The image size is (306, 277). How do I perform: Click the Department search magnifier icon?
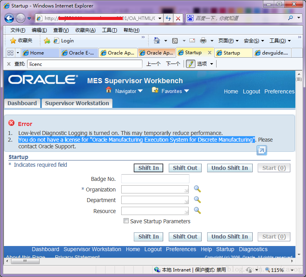(197, 200)
